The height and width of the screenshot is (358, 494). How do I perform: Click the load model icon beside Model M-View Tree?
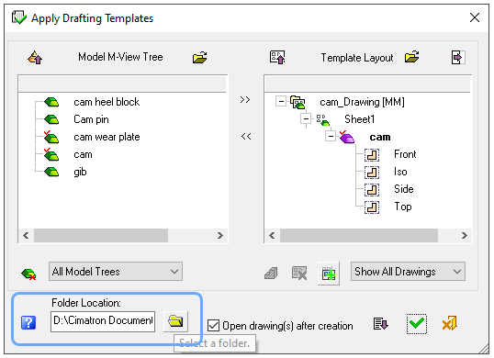(35, 58)
